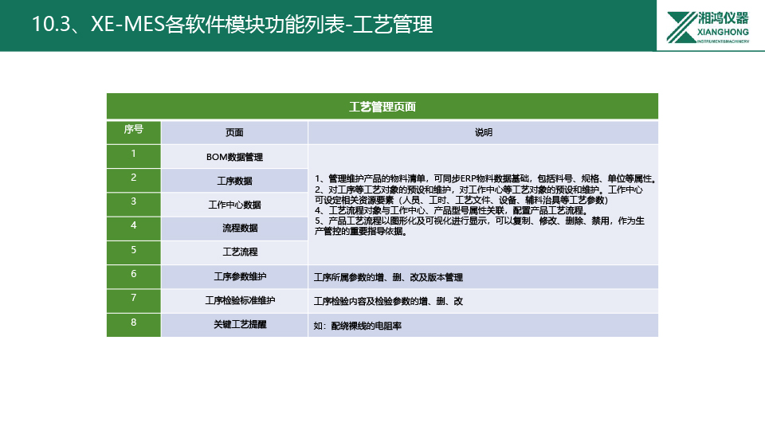
Task: Click the green row number 8 cell
Action: [x=134, y=323]
